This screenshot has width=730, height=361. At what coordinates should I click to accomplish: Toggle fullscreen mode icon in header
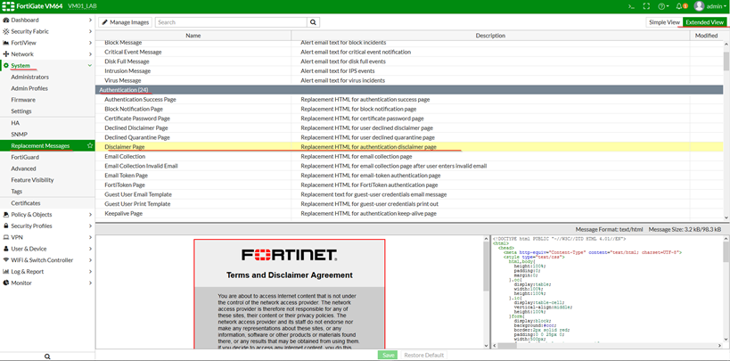click(645, 6)
